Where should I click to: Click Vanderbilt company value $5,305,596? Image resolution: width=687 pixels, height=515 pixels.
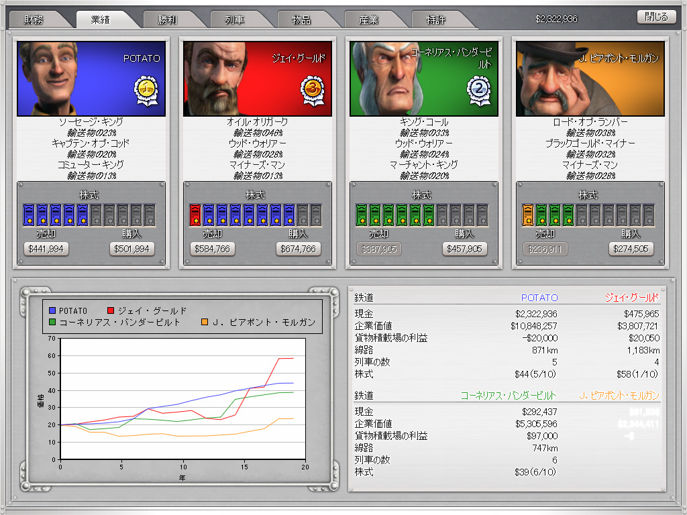(537, 424)
